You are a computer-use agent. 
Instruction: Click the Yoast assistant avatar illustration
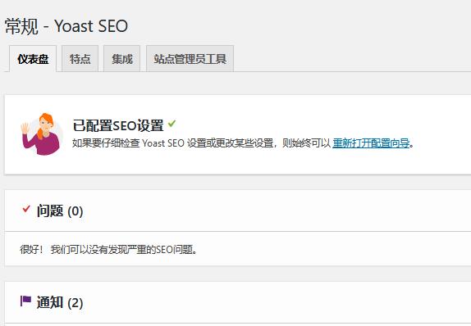tap(42, 134)
